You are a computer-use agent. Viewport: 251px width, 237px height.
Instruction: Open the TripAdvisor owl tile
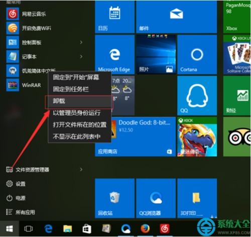[x=237, y=137]
